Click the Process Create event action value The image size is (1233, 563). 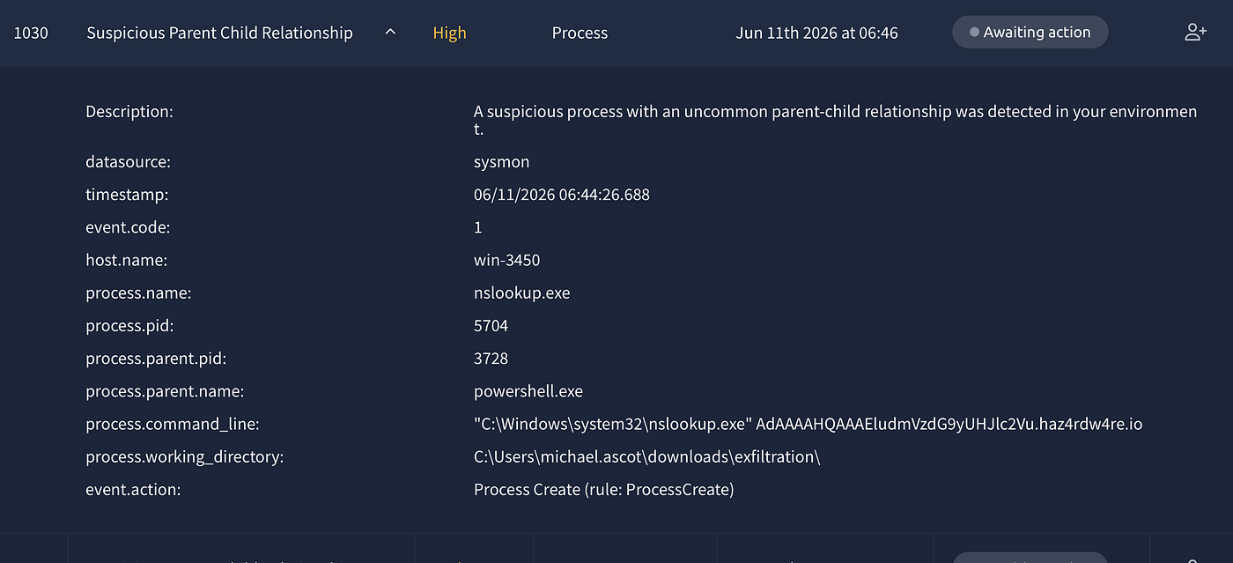(603, 489)
